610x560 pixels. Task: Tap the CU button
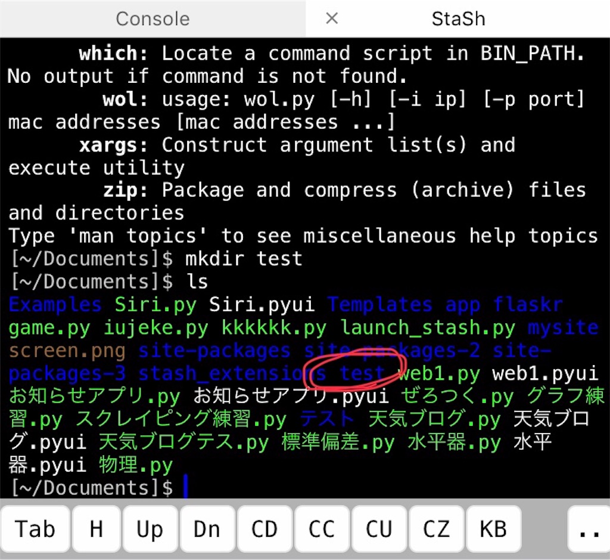[378, 529]
